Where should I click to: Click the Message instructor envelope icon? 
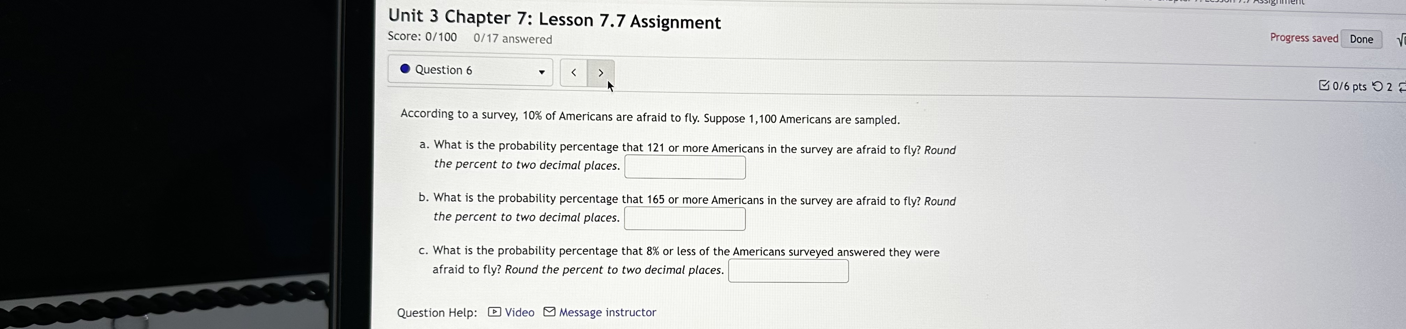549,312
